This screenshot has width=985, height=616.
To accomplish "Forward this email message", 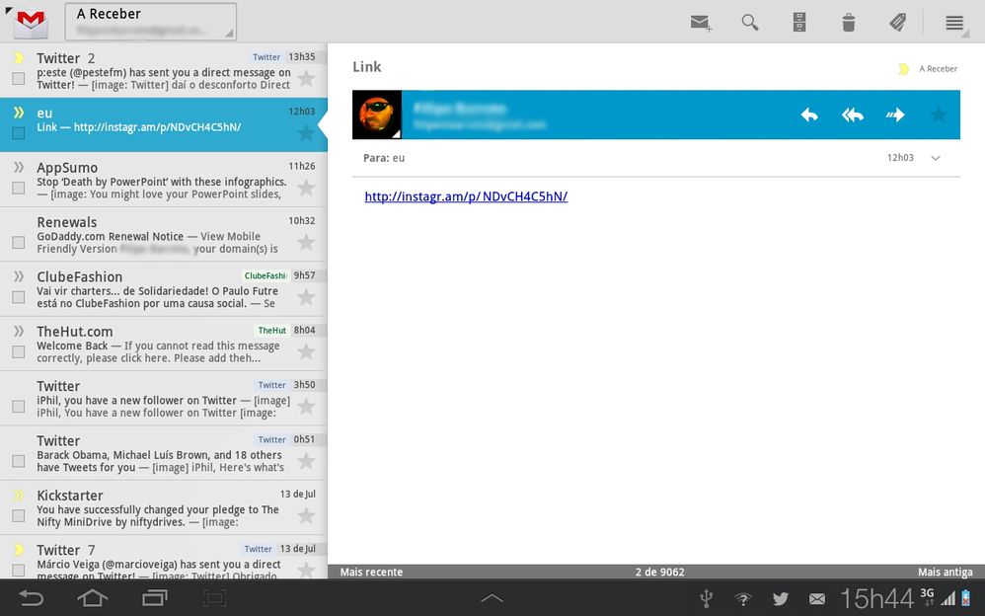I will (x=895, y=115).
